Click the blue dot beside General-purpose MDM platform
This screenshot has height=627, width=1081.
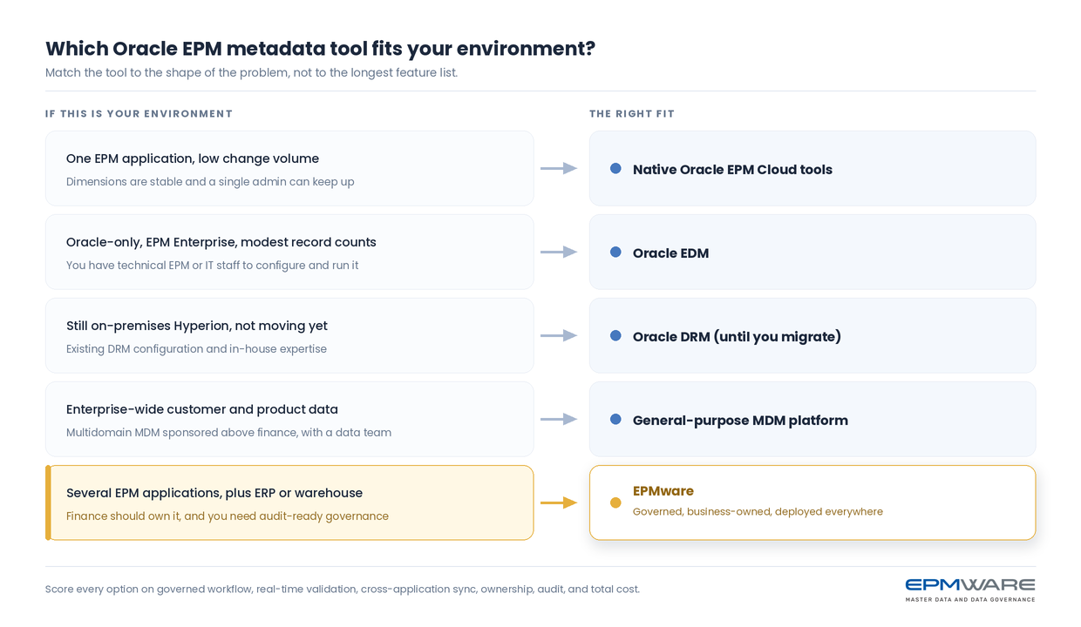tap(615, 420)
